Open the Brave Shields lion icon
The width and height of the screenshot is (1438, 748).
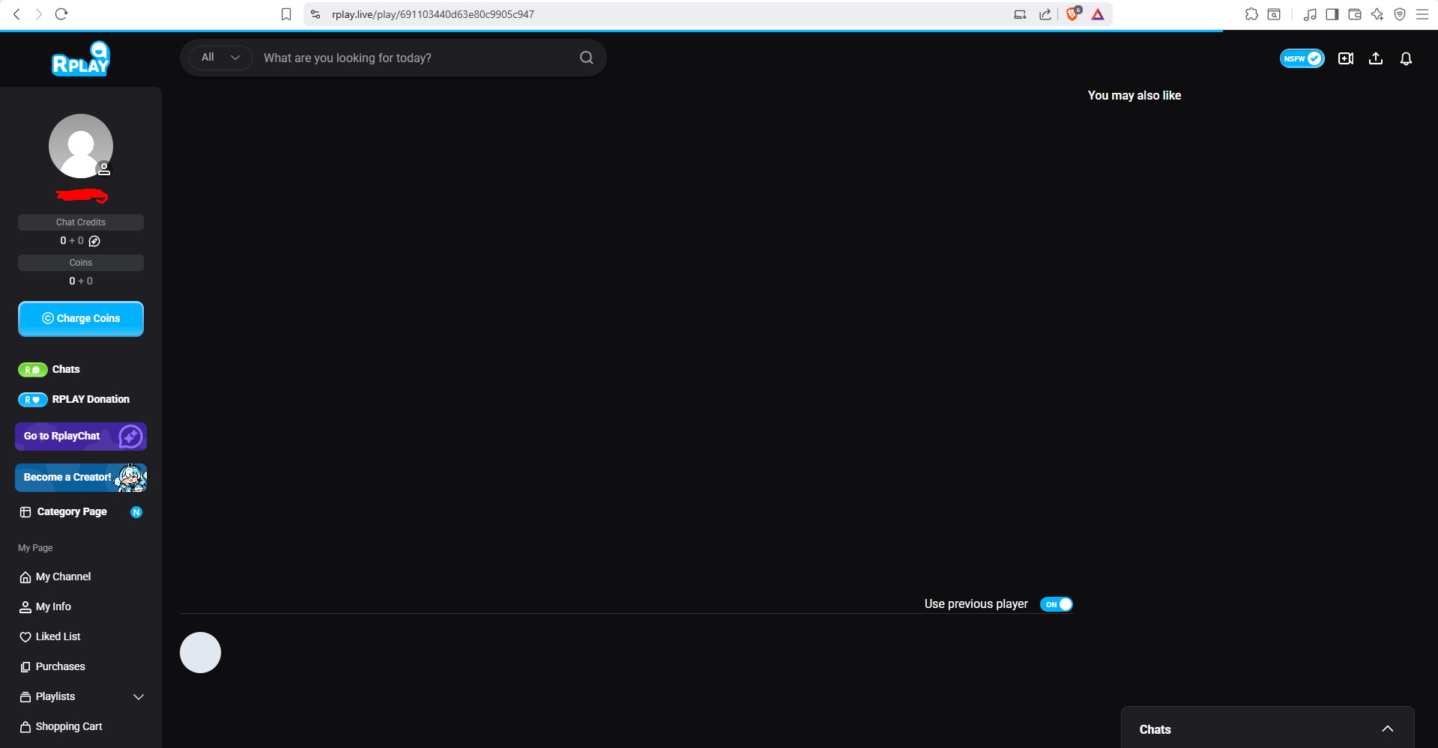pos(1073,14)
